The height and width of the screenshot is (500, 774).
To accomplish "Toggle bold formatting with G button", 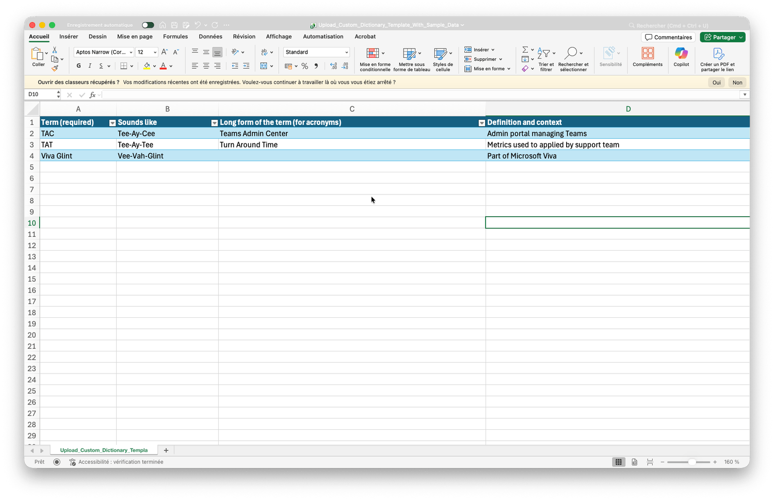I will [x=78, y=66].
